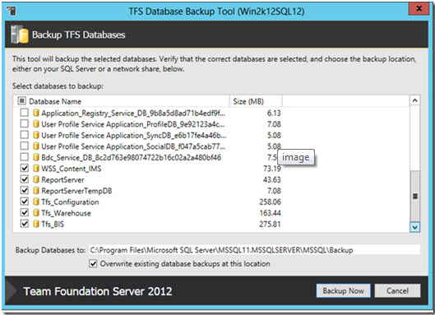Click database icon beside Tfs_Warehouse
Image resolution: width=435 pixels, height=315 pixels.
36,213
